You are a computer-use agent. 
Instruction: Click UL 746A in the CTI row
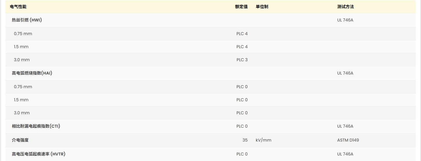(345, 126)
